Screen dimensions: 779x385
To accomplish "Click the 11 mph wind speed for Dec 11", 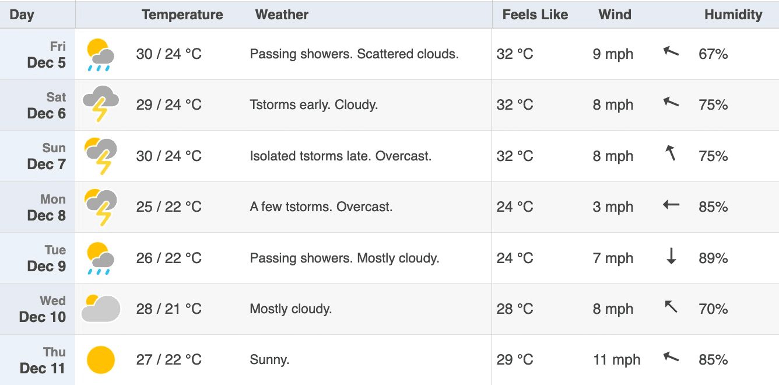I will click(x=617, y=360).
